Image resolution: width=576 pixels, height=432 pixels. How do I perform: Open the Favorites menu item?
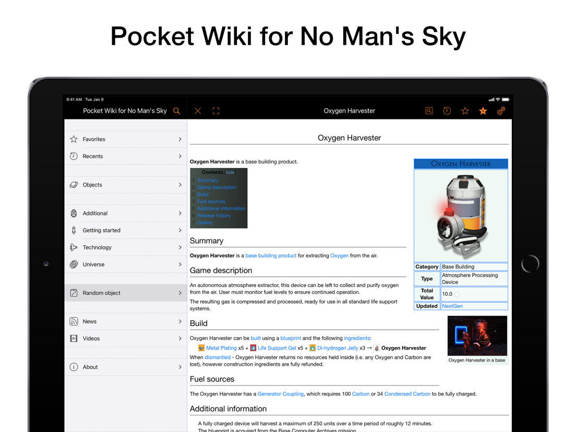click(x=126, y=139)
